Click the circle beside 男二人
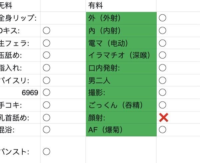 pos(162,80)
